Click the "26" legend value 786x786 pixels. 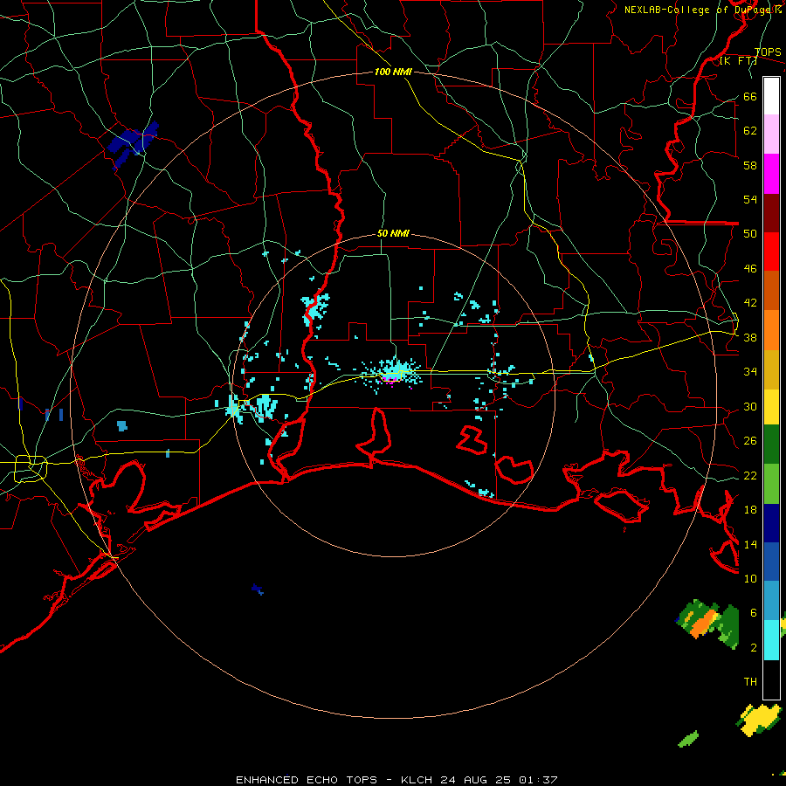(x=750, y=441)
